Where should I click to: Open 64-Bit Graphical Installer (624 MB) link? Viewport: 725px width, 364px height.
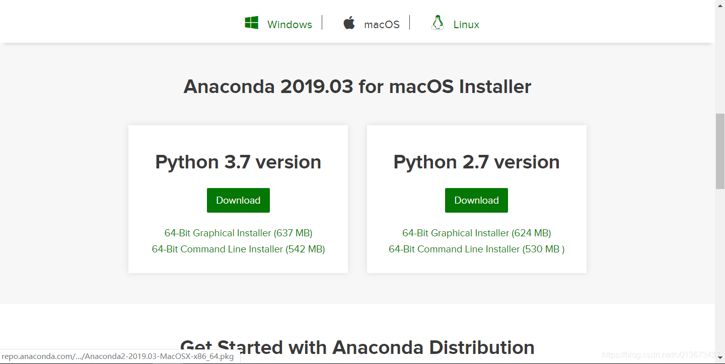point(476,233)
